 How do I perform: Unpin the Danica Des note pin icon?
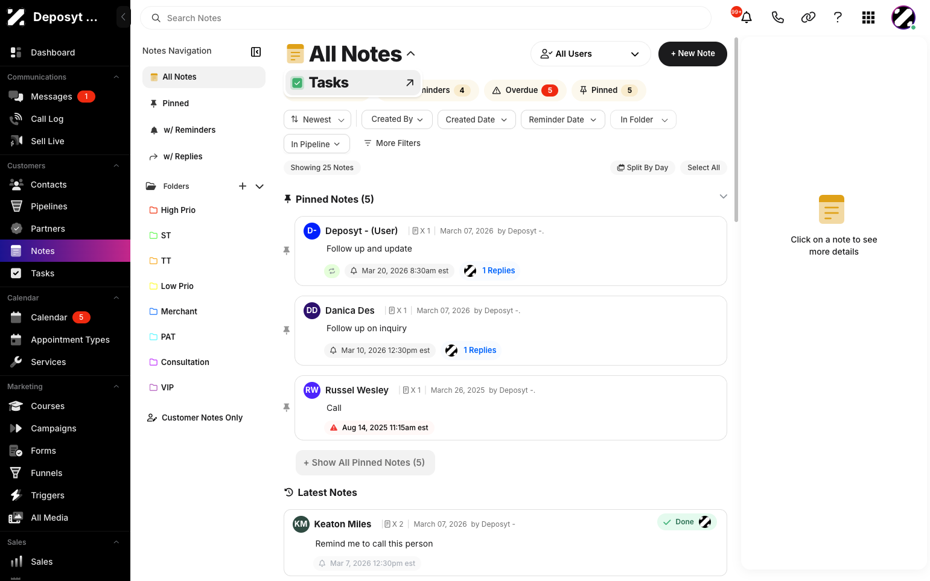coord(287,330)
